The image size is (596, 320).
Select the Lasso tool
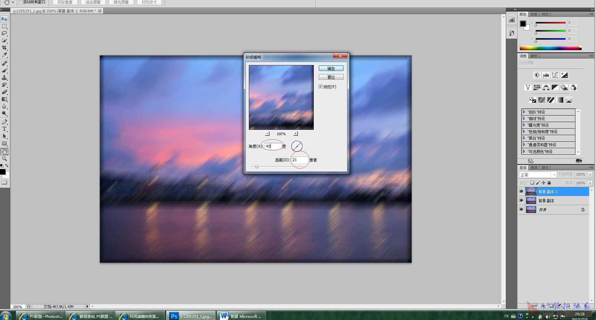click(x=4, y=33)
